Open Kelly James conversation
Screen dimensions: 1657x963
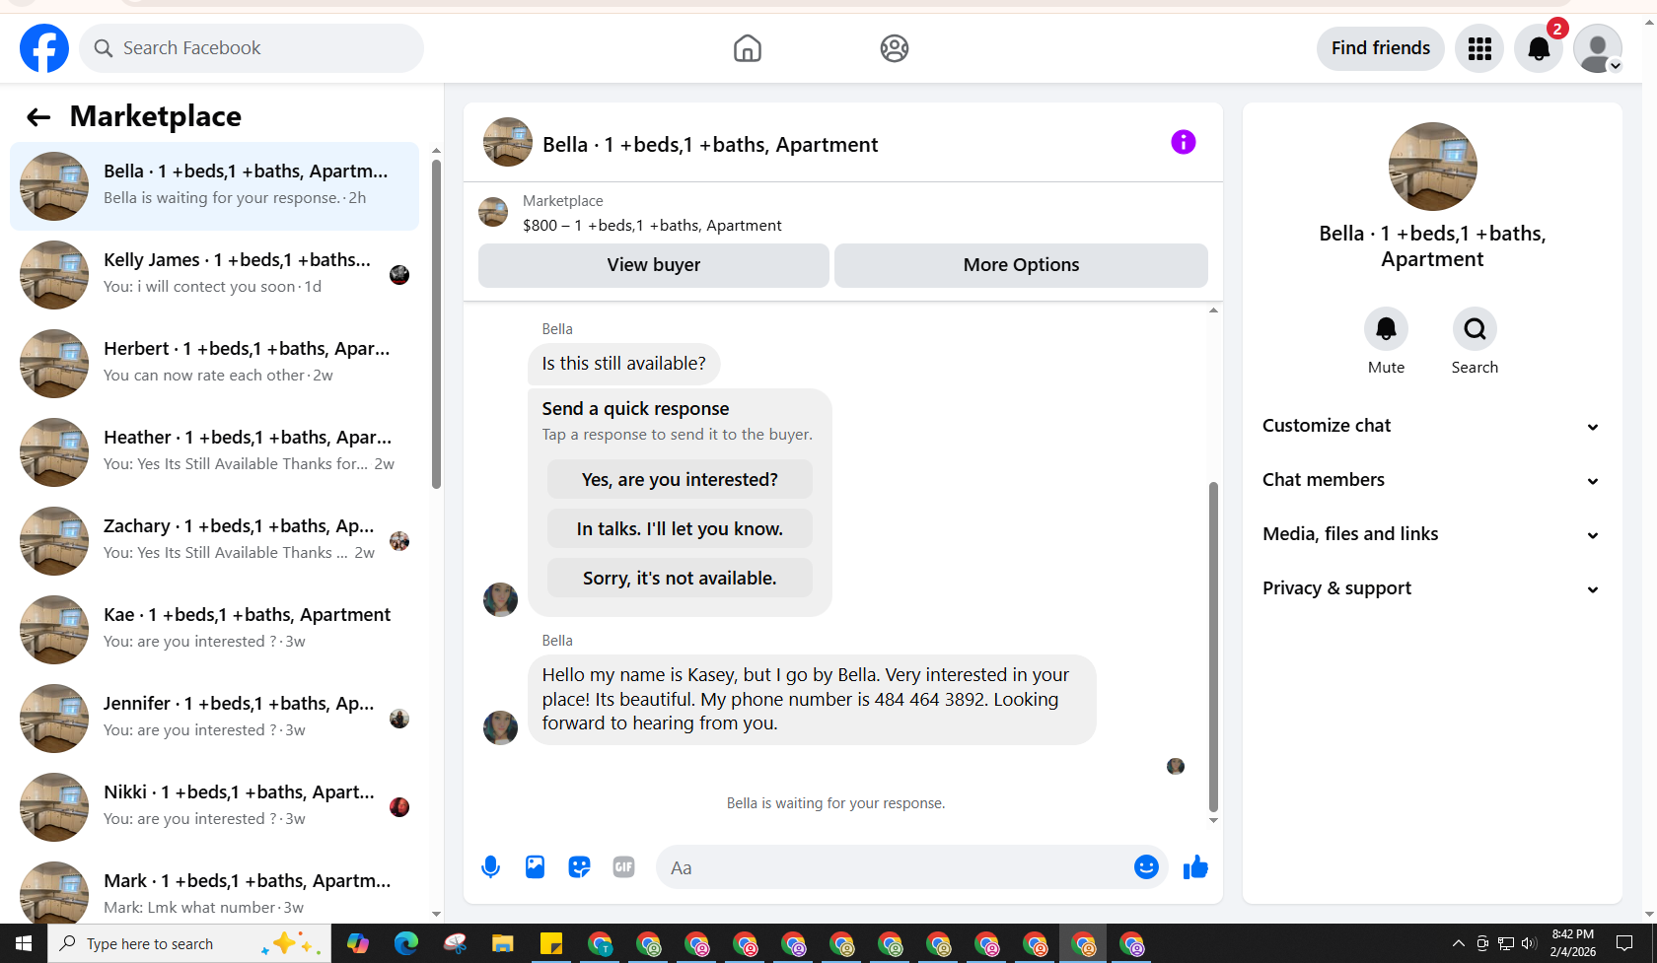[214, 275]
